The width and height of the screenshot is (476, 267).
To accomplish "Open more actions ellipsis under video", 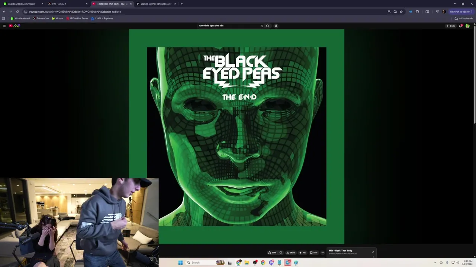I will pyautogui.click(x=322, y=253).
